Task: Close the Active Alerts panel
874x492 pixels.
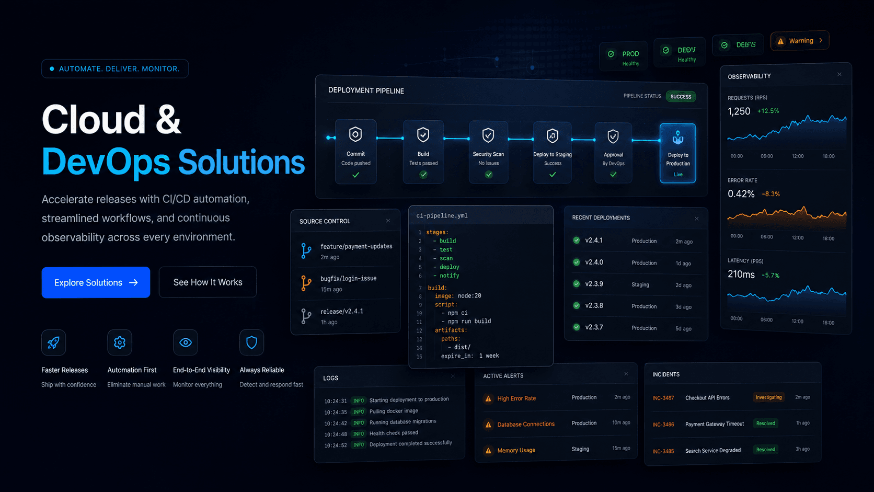Action: point(626,374)
